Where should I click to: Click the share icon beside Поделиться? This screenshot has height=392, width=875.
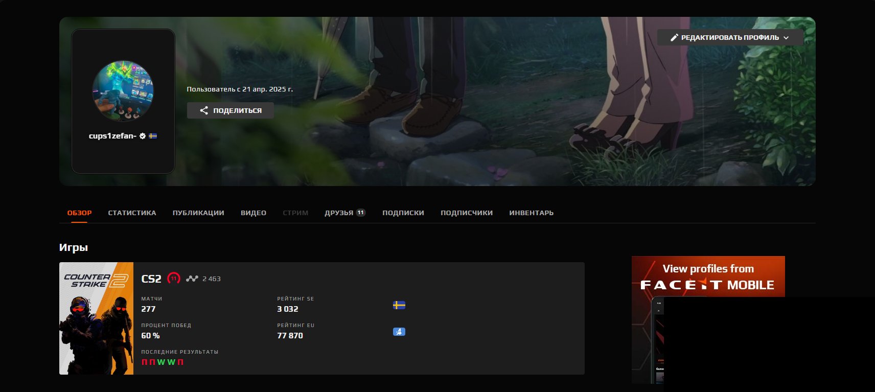(204, 110)
